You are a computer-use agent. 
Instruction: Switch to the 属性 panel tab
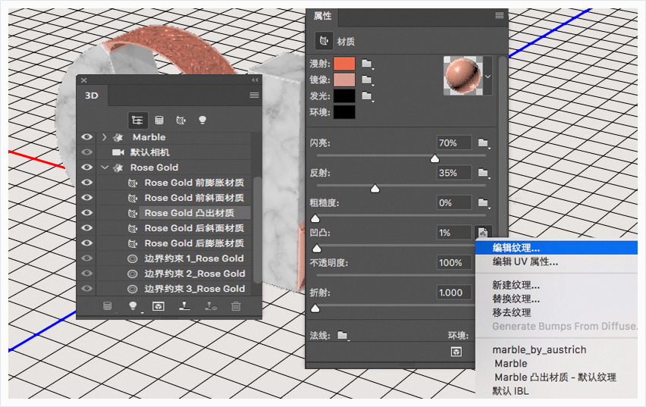pos(321,16)
